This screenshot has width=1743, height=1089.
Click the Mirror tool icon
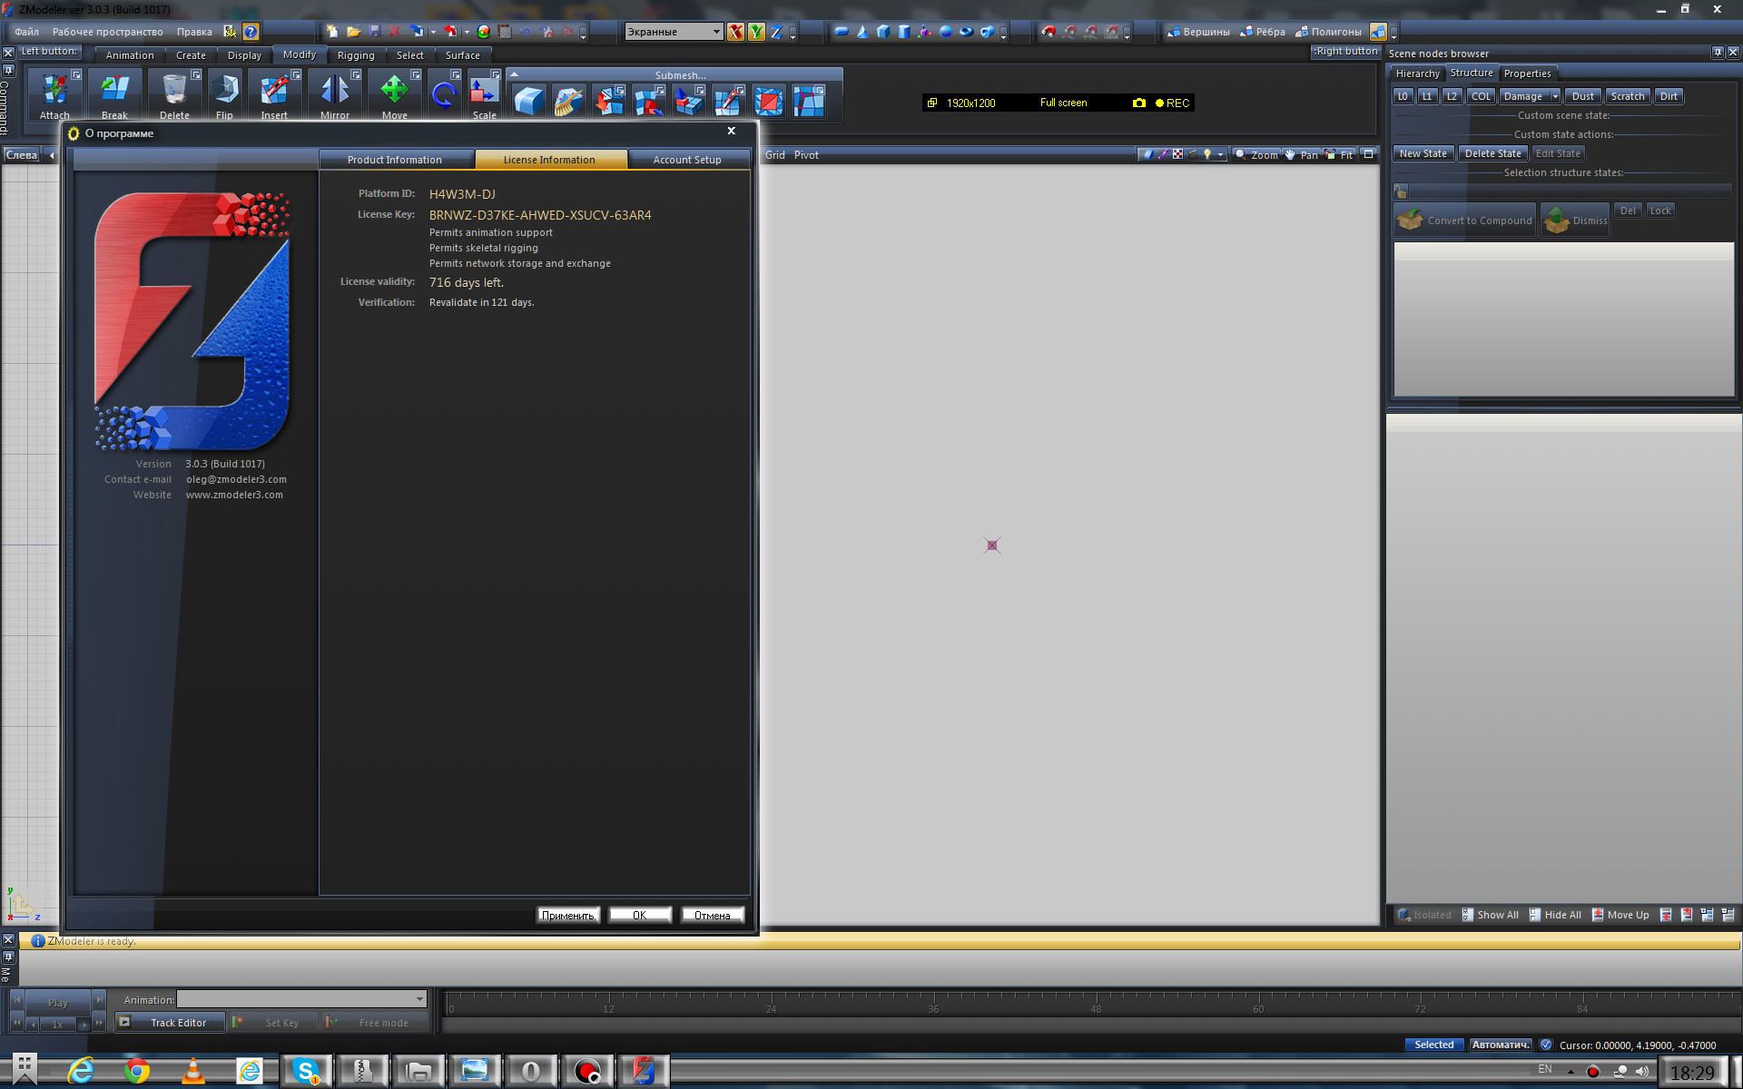[334, 91]
